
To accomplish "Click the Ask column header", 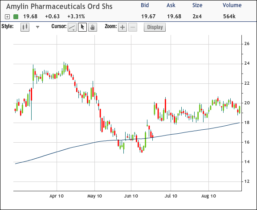I will (x=171, y=5).
